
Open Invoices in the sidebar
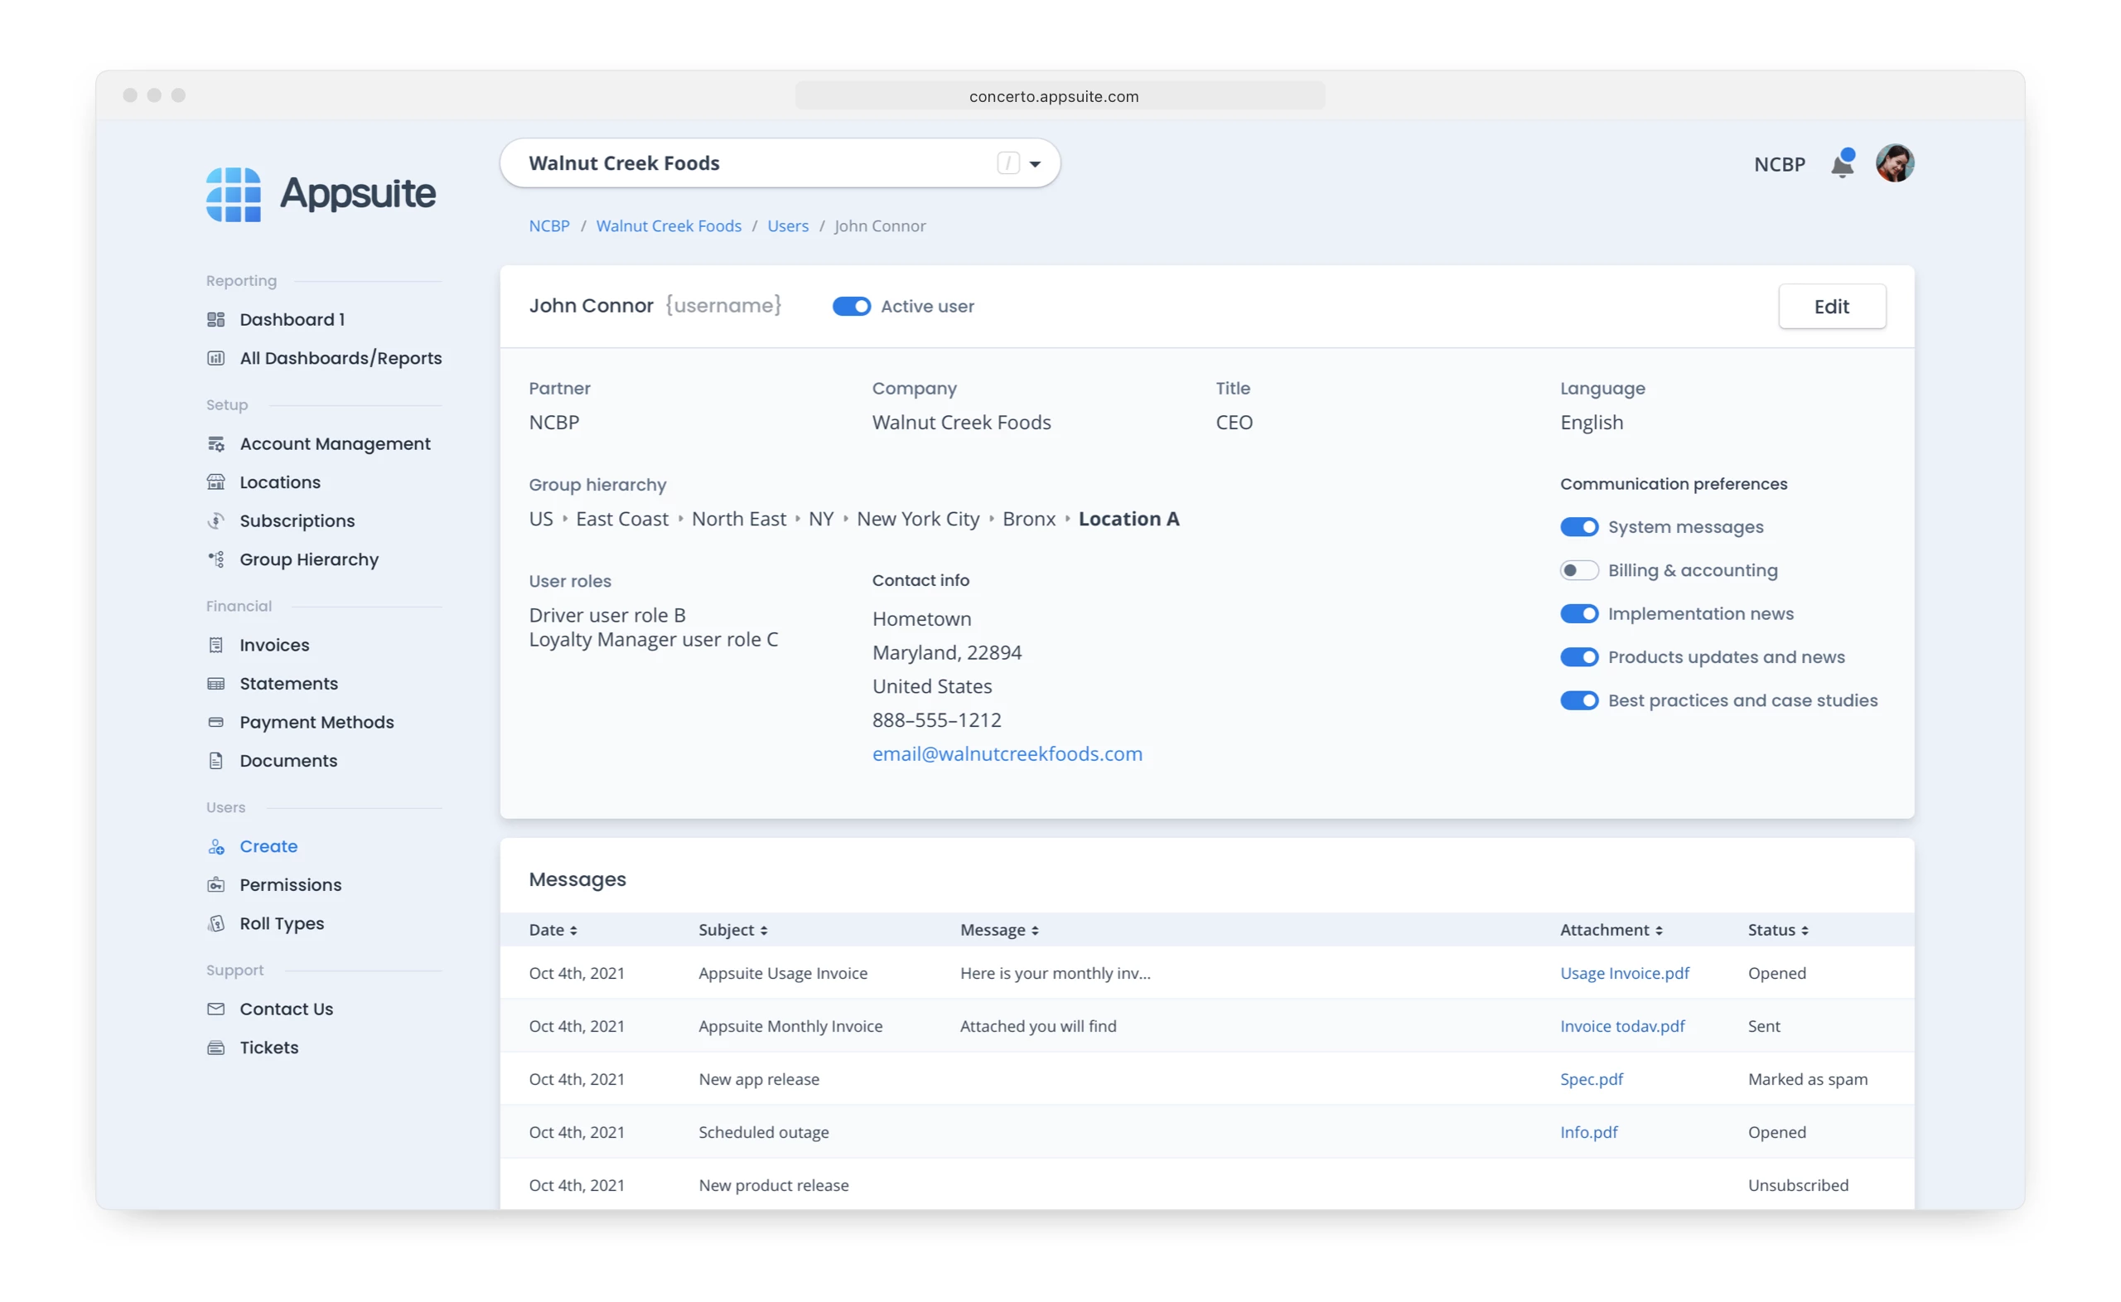[x=273, y=645]
